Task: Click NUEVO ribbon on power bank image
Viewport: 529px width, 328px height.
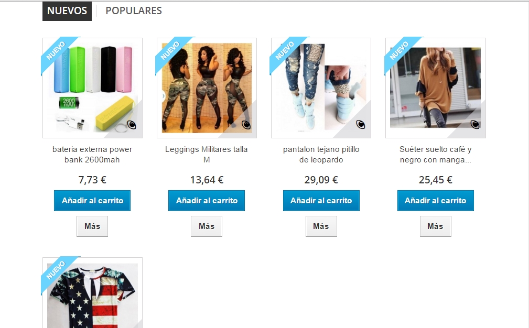Action: (56, 51)
